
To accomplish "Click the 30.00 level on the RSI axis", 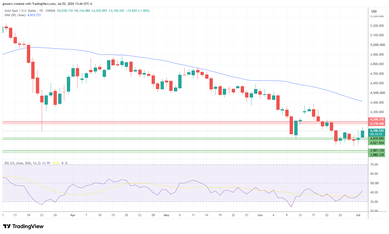I will pos(374,202).
